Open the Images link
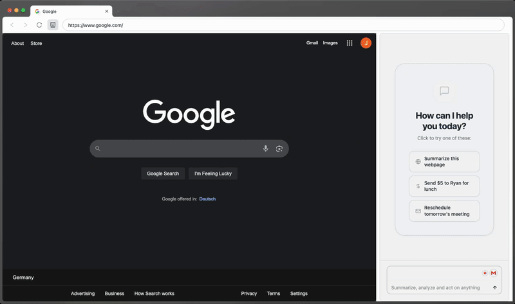This screenshot has height=304, width=515. pos(330,43)
